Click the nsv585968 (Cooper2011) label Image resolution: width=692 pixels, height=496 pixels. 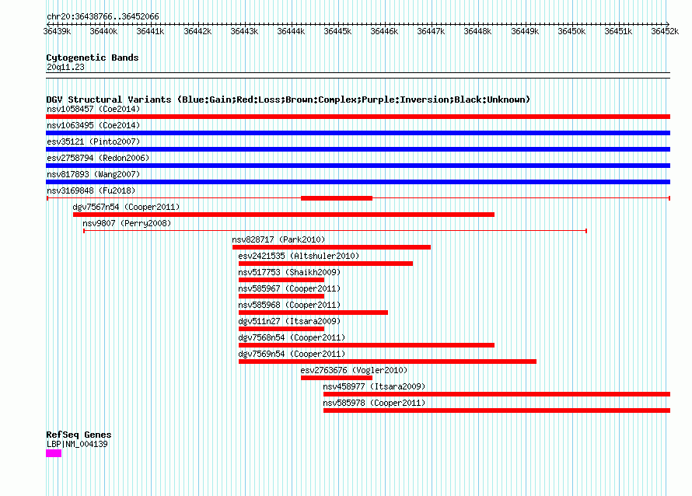pyautogui.click(x=289, y=305)
